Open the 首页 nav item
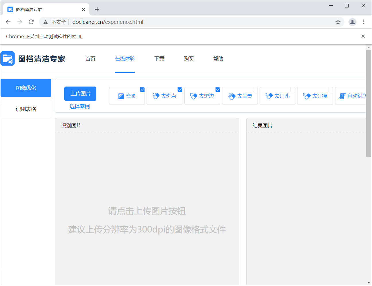 (90, 59)
